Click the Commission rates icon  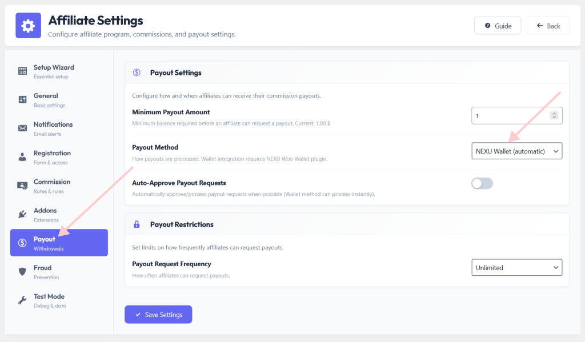tap(22, 186)
